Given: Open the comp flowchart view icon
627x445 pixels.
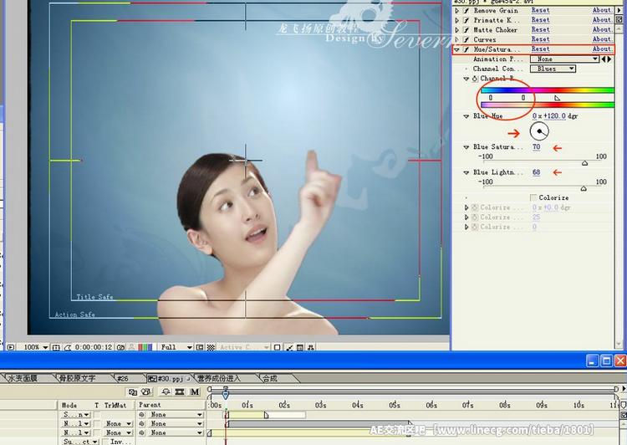Looking at the screenshot, I should click(x=311, y=347).
